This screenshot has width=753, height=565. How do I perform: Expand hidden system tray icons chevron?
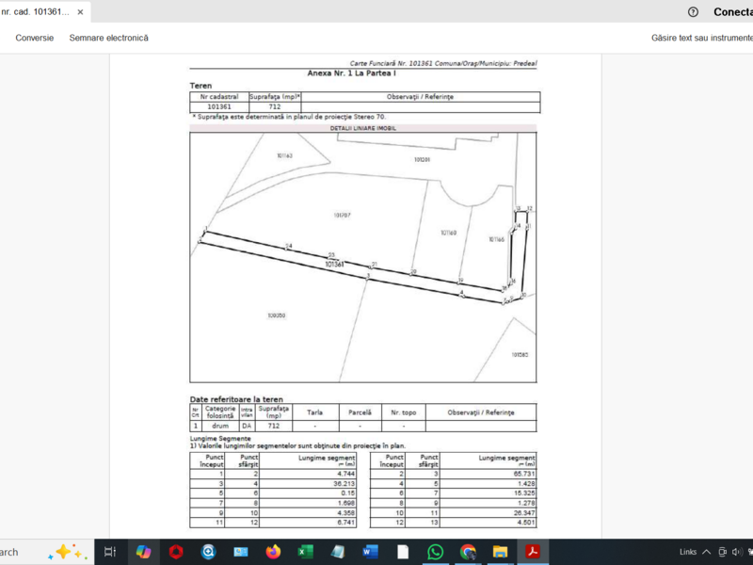click(x=707, y=552)
